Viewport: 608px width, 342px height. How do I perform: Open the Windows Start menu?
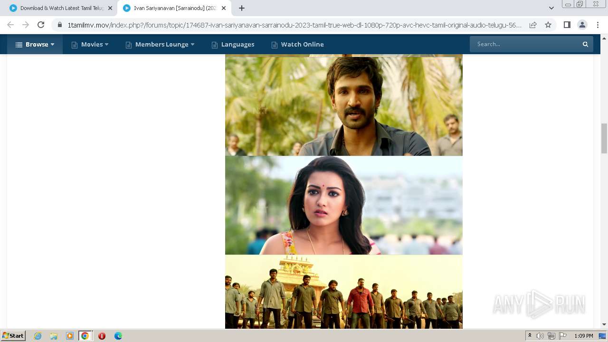13,335
